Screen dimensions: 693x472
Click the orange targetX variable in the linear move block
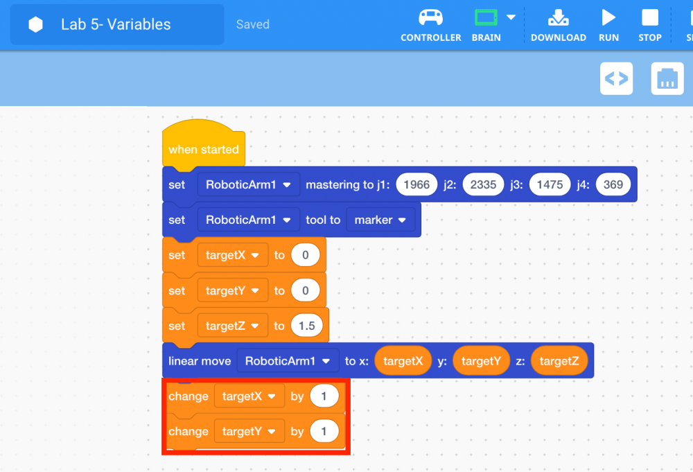(x=403, y=360)
